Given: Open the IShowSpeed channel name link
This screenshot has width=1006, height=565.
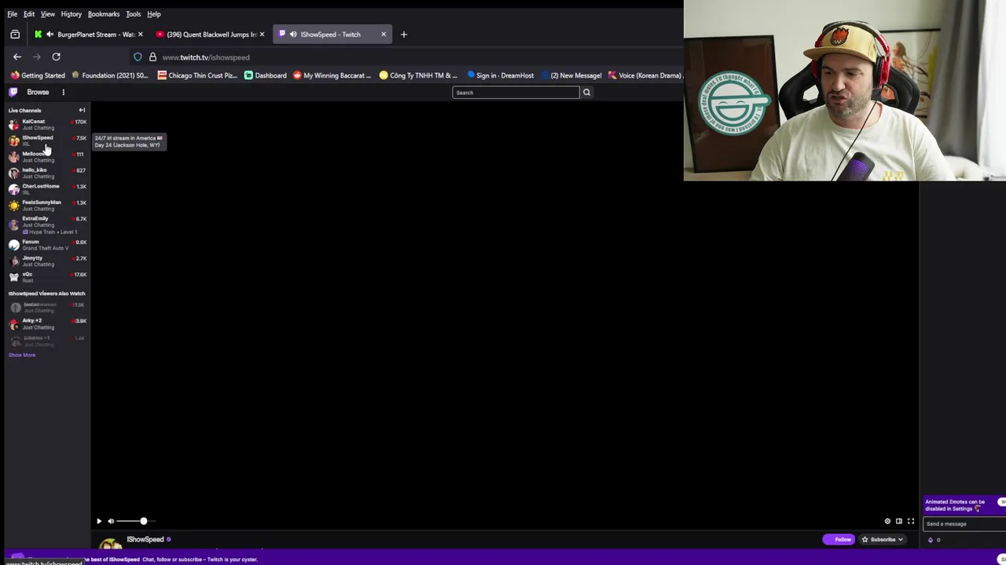Looking at the screenshot, I should [145, 539].
